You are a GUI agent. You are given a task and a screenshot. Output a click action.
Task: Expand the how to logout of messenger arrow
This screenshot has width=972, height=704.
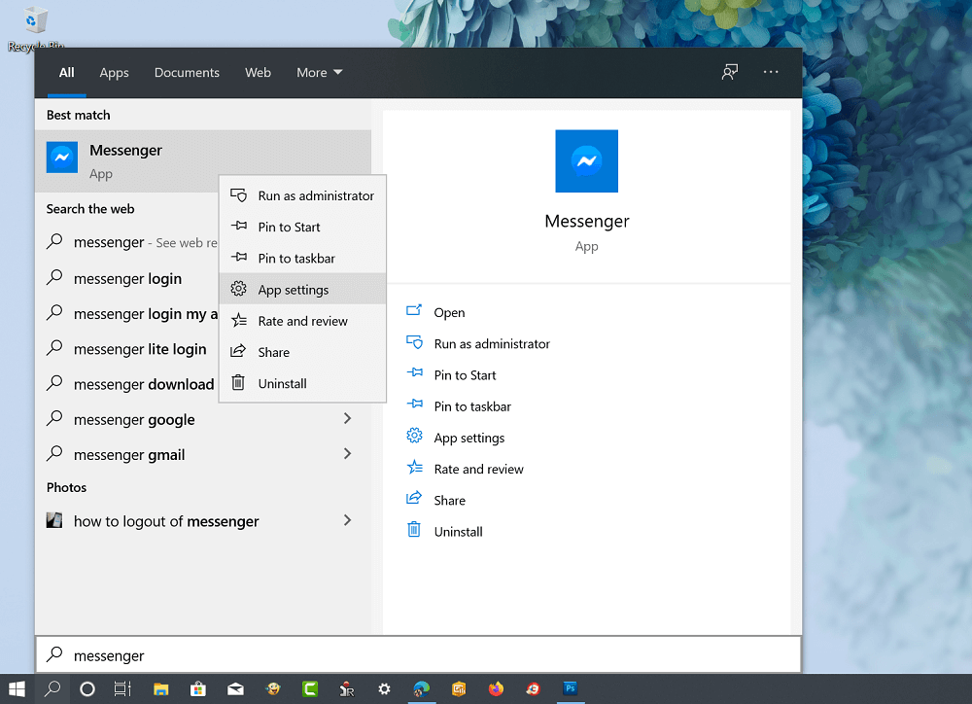click(347, 520)
